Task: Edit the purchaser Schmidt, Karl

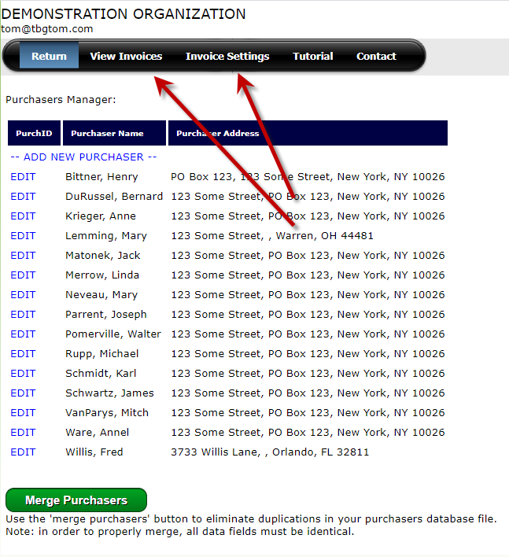Action: click(23, 374)
